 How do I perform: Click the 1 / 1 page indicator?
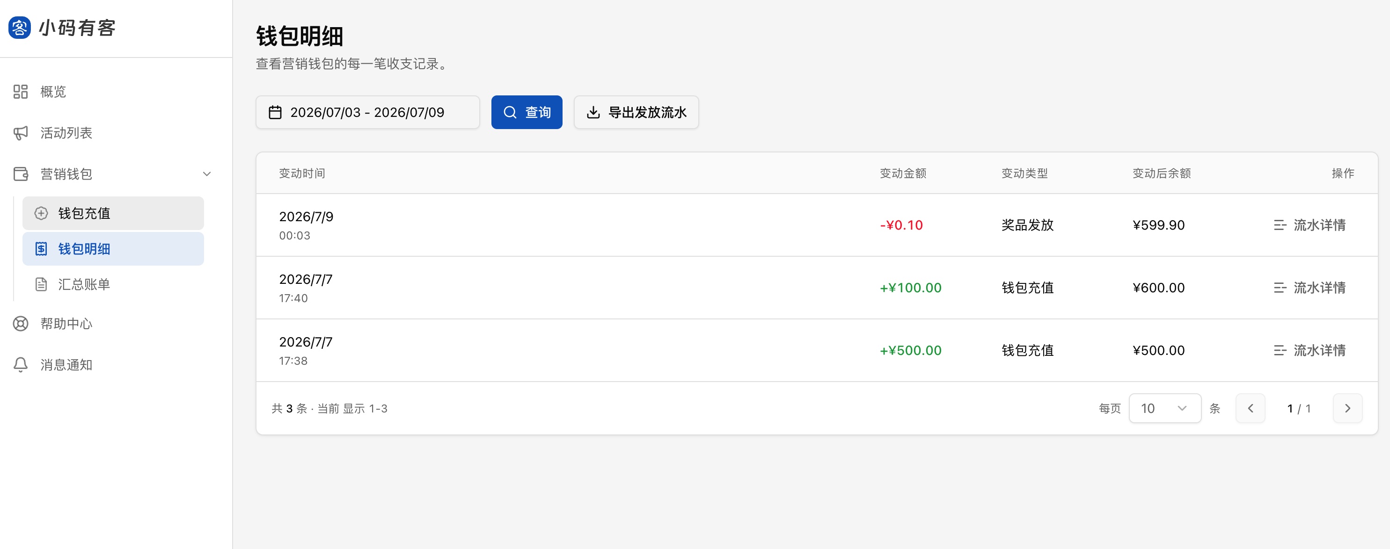coord(1299,408)
